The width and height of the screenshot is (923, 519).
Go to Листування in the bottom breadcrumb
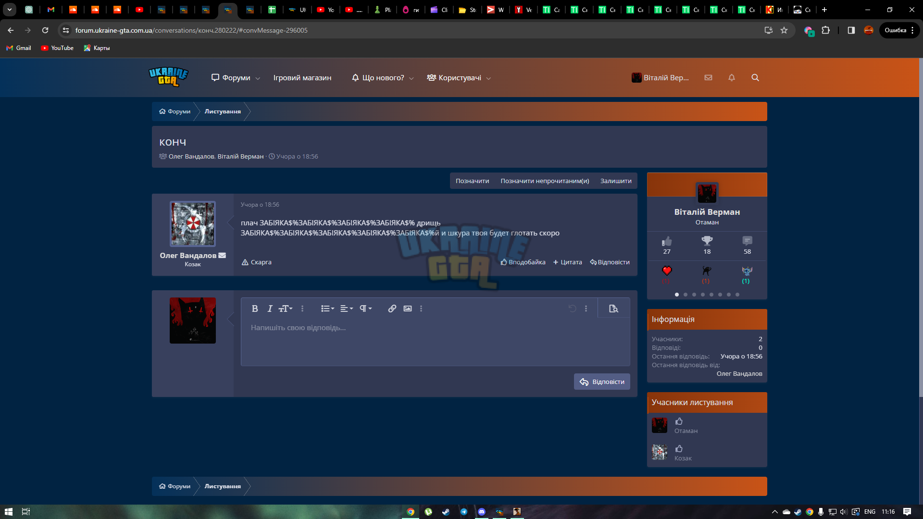[x=223, y=486]
